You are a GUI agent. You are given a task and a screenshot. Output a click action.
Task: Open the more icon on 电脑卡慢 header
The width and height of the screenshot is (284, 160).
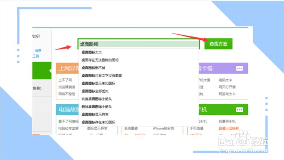pyautogui.click(x=239, y=69)
